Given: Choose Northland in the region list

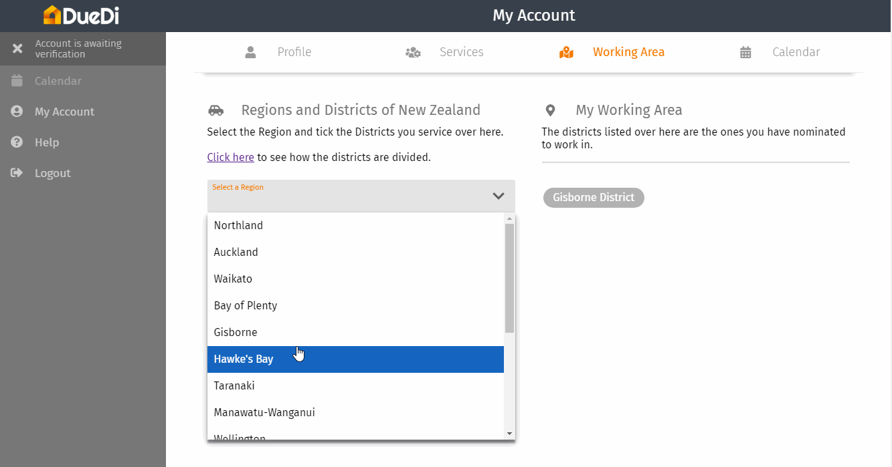Looking at the screenshot, I should (238, 226).
